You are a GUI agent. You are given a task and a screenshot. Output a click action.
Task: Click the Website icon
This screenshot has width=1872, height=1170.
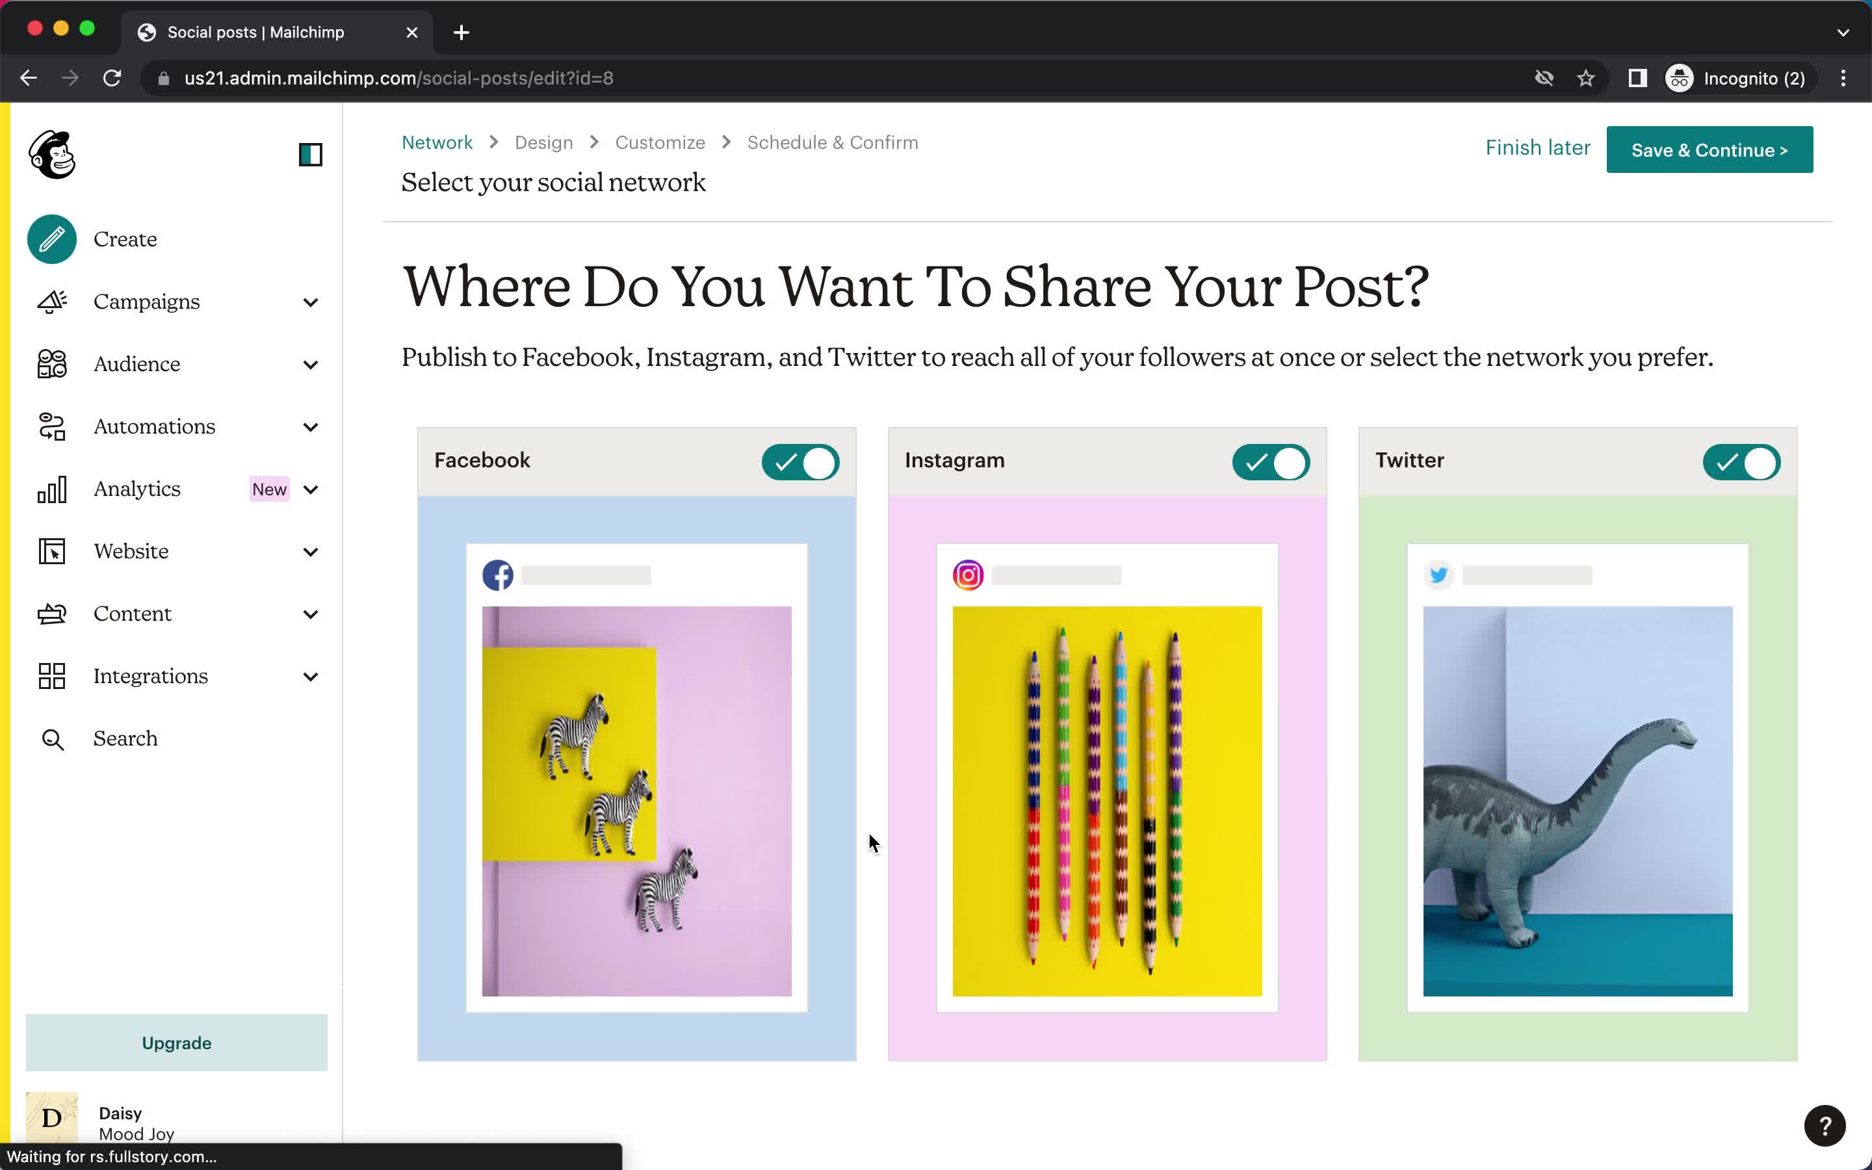pyautogui.click(x=50, y=550)
